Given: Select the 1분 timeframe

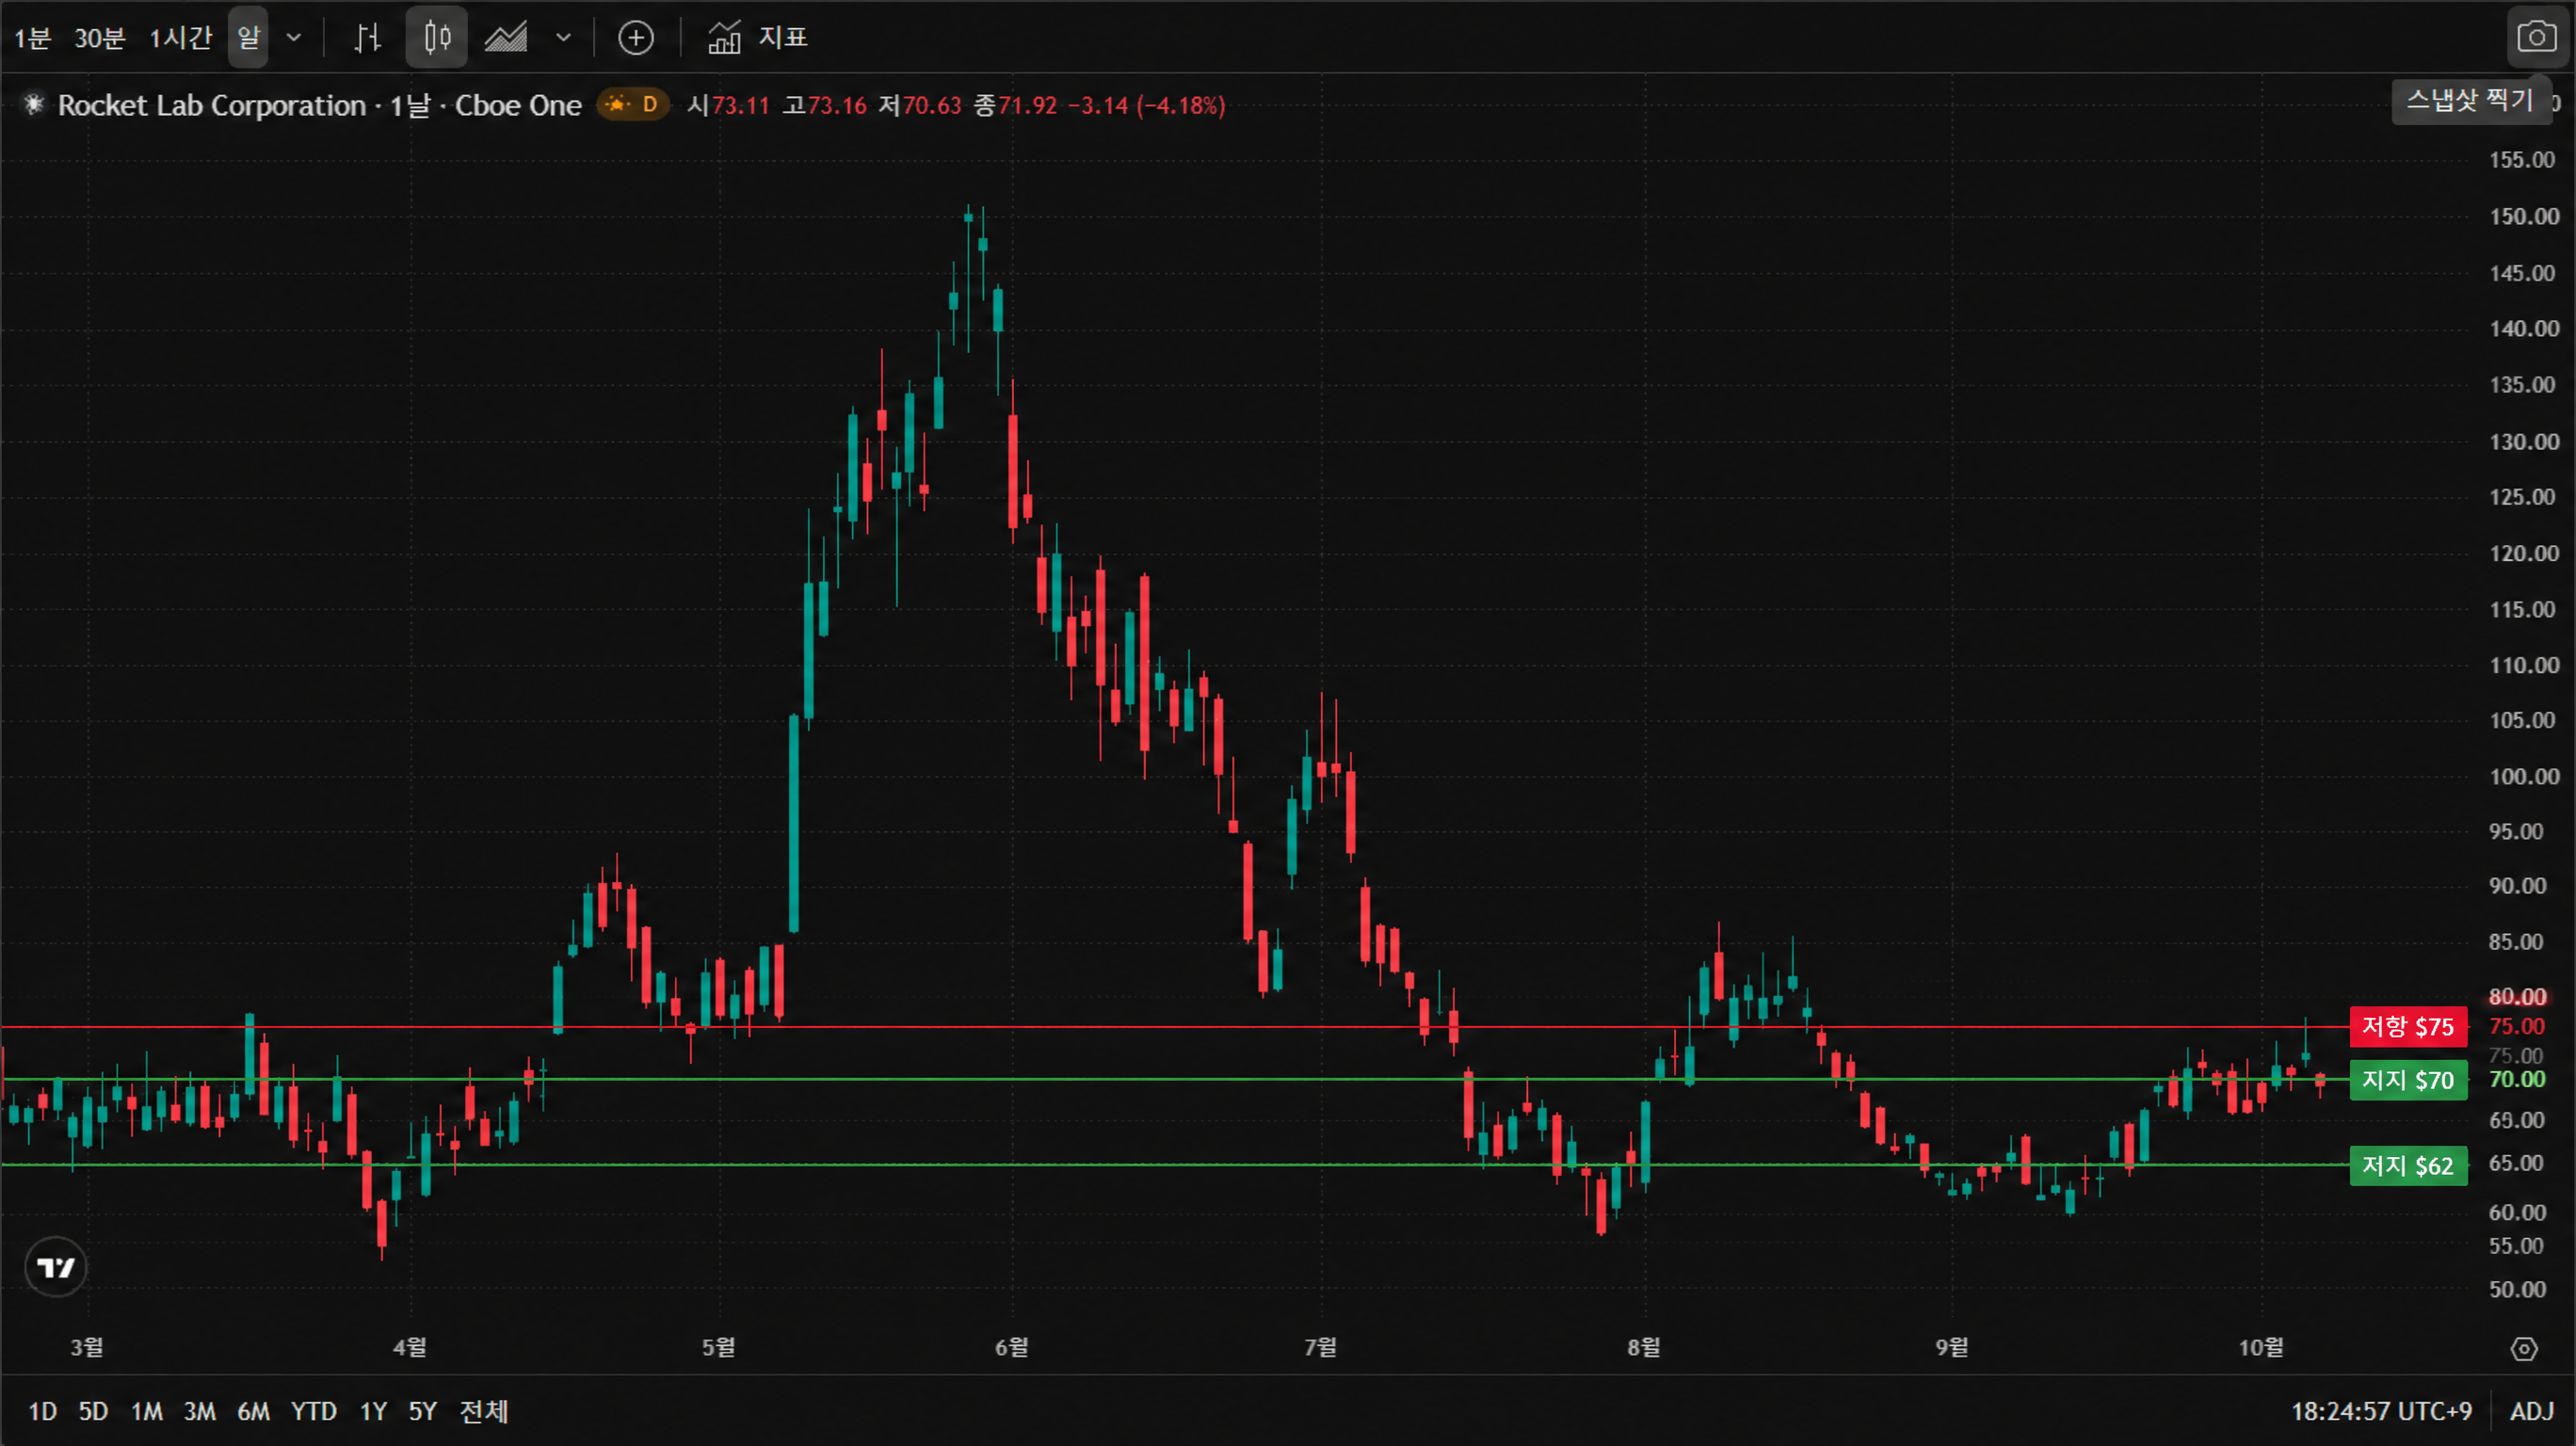Looking at the screenshot, I should pyautogui.click(x=32, y=38).
